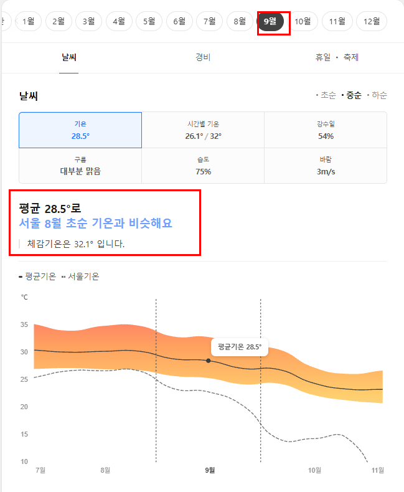Click the 10월 x-axis label on chart

[314, 470]
